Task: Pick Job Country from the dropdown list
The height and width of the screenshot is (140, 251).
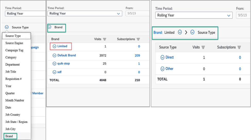Action: [13, 115]
